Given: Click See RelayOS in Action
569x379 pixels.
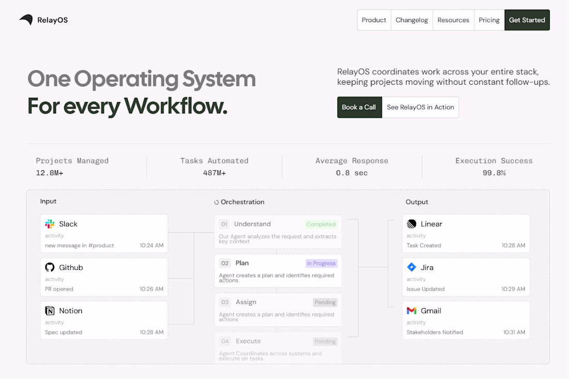Looking at the screenshot, I should [420, 107].
